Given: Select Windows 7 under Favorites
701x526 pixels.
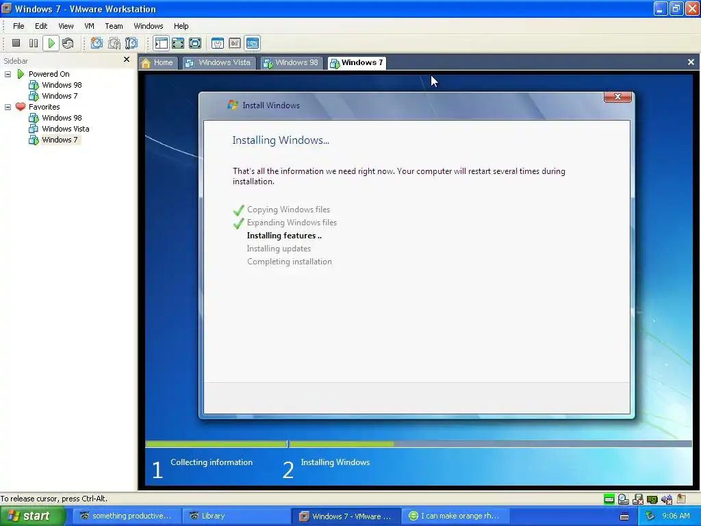Looking at the screenshot, I should pos(60,140).
